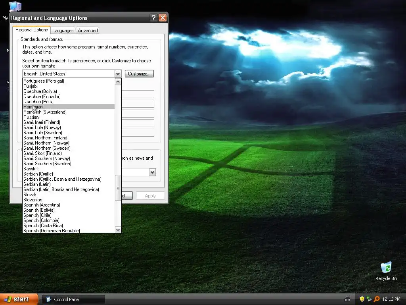Pick Sami, Northern (Sweden)
This screenshot has width=406, height=305.
(69, 148)
